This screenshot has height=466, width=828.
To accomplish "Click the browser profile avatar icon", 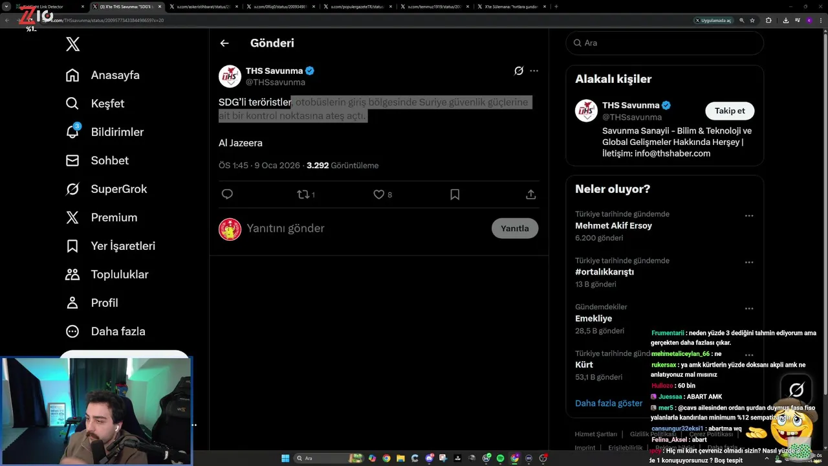I will pyautogui.click(x=809, y=21).
